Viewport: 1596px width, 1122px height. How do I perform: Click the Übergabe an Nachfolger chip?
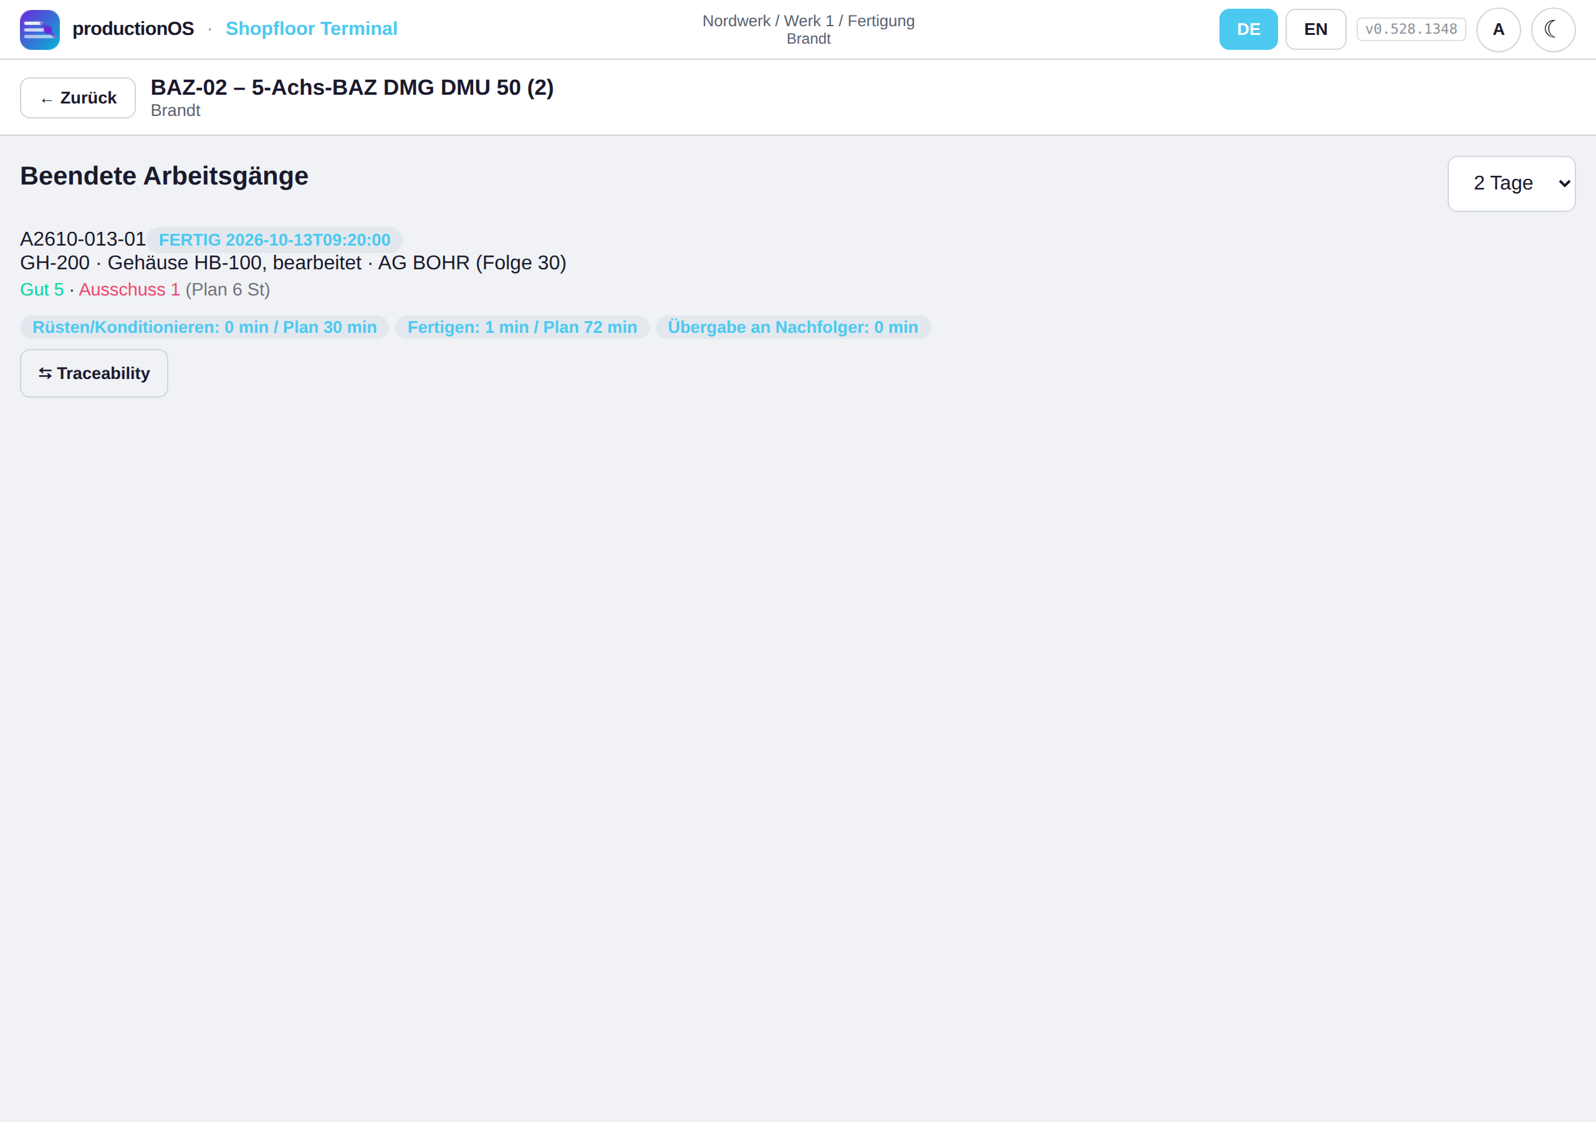coord(793,327)
